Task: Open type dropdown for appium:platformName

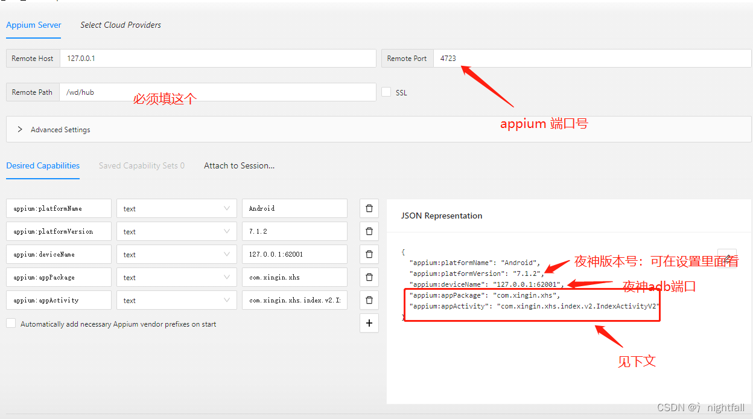Action: [x=176, y=208]
